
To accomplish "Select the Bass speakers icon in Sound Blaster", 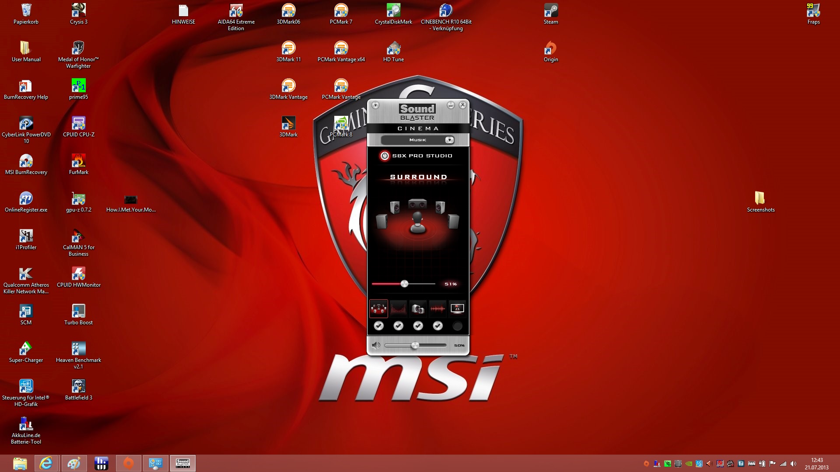I will 418,309.
